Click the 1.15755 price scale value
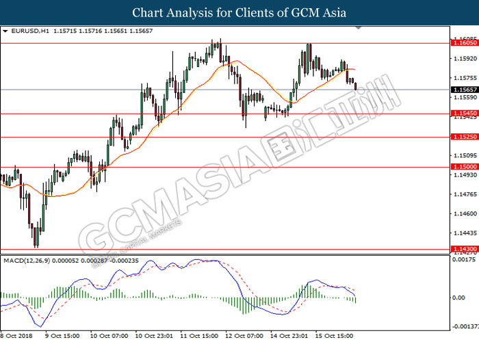This screenshot has width=479, height=342. tap(465, 78)
